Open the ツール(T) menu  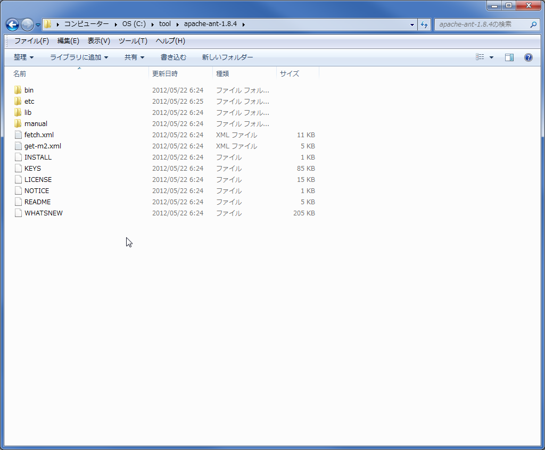[x=133, y=40]
